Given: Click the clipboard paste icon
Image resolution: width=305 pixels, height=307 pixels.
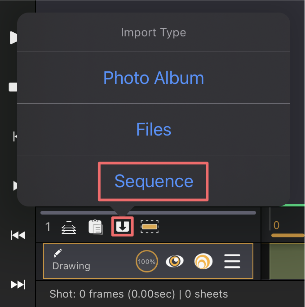Looking at the screenshot, I should [95, 227].
